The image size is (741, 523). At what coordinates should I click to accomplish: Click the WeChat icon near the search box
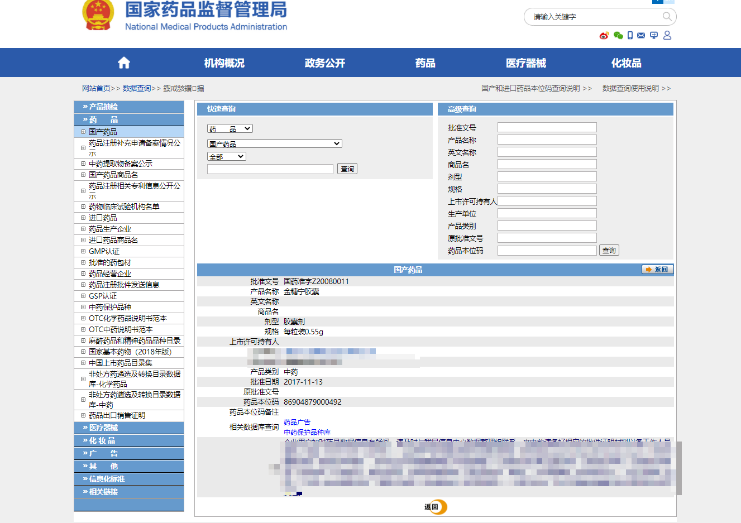tap(618, 35)
